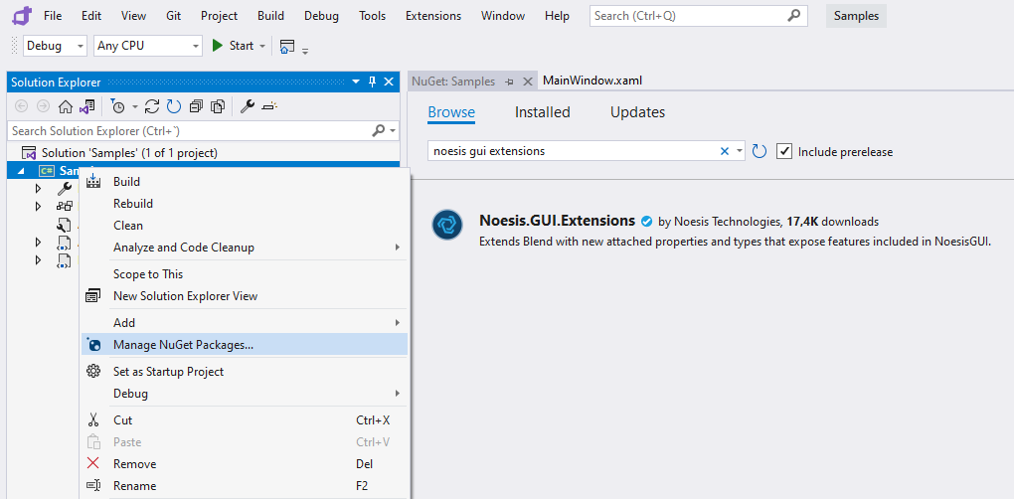This screenshot has height=499, width=1014.
Task: Click the Preview Selected Items icon
Action: click(269, 106)
